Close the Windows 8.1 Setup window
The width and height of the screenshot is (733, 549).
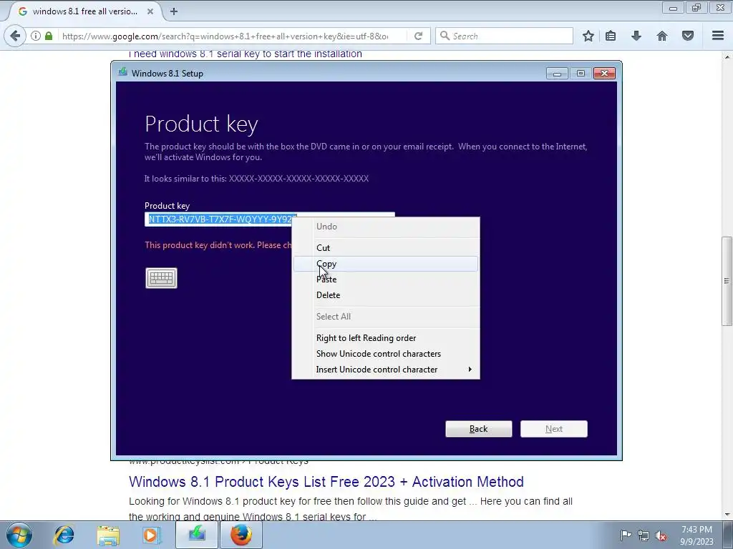[x=604, y=74]
